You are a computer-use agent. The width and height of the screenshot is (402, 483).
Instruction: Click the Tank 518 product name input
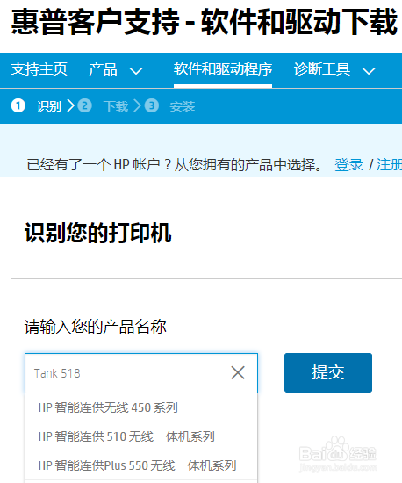[x=141, y=373]
